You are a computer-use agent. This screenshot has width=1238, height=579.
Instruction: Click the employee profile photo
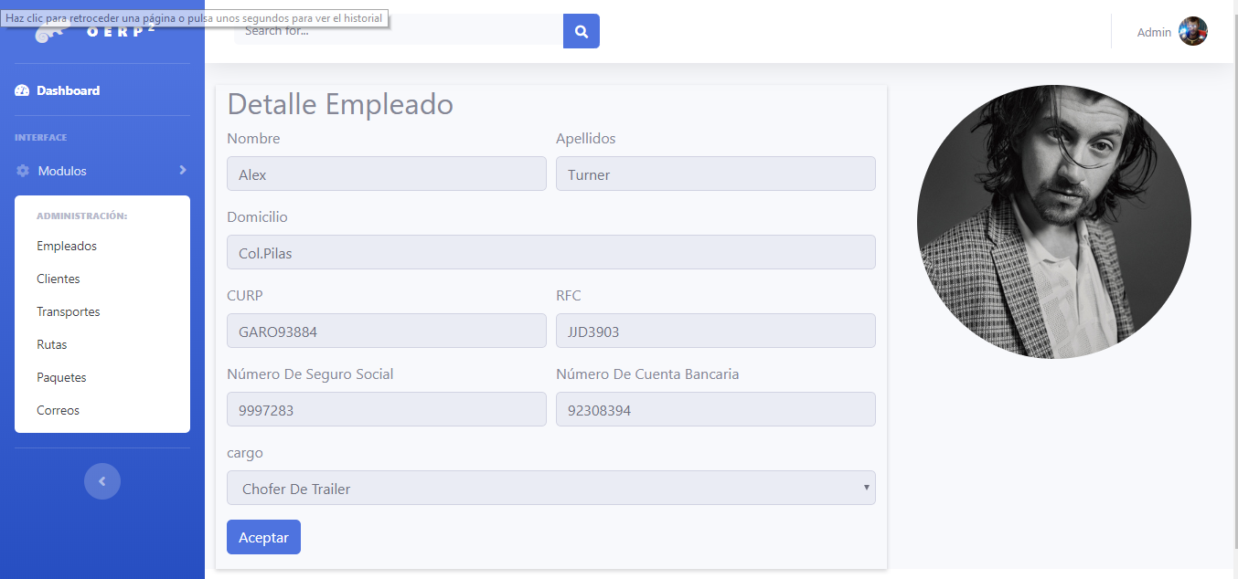pos(1053,220)
